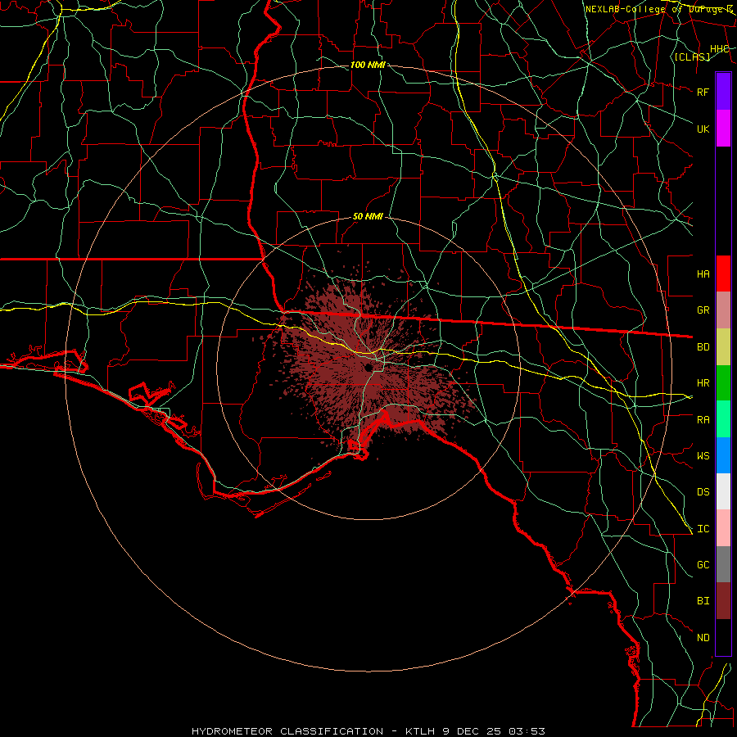Click the 100 NMI range ring label

coord(368,65)
